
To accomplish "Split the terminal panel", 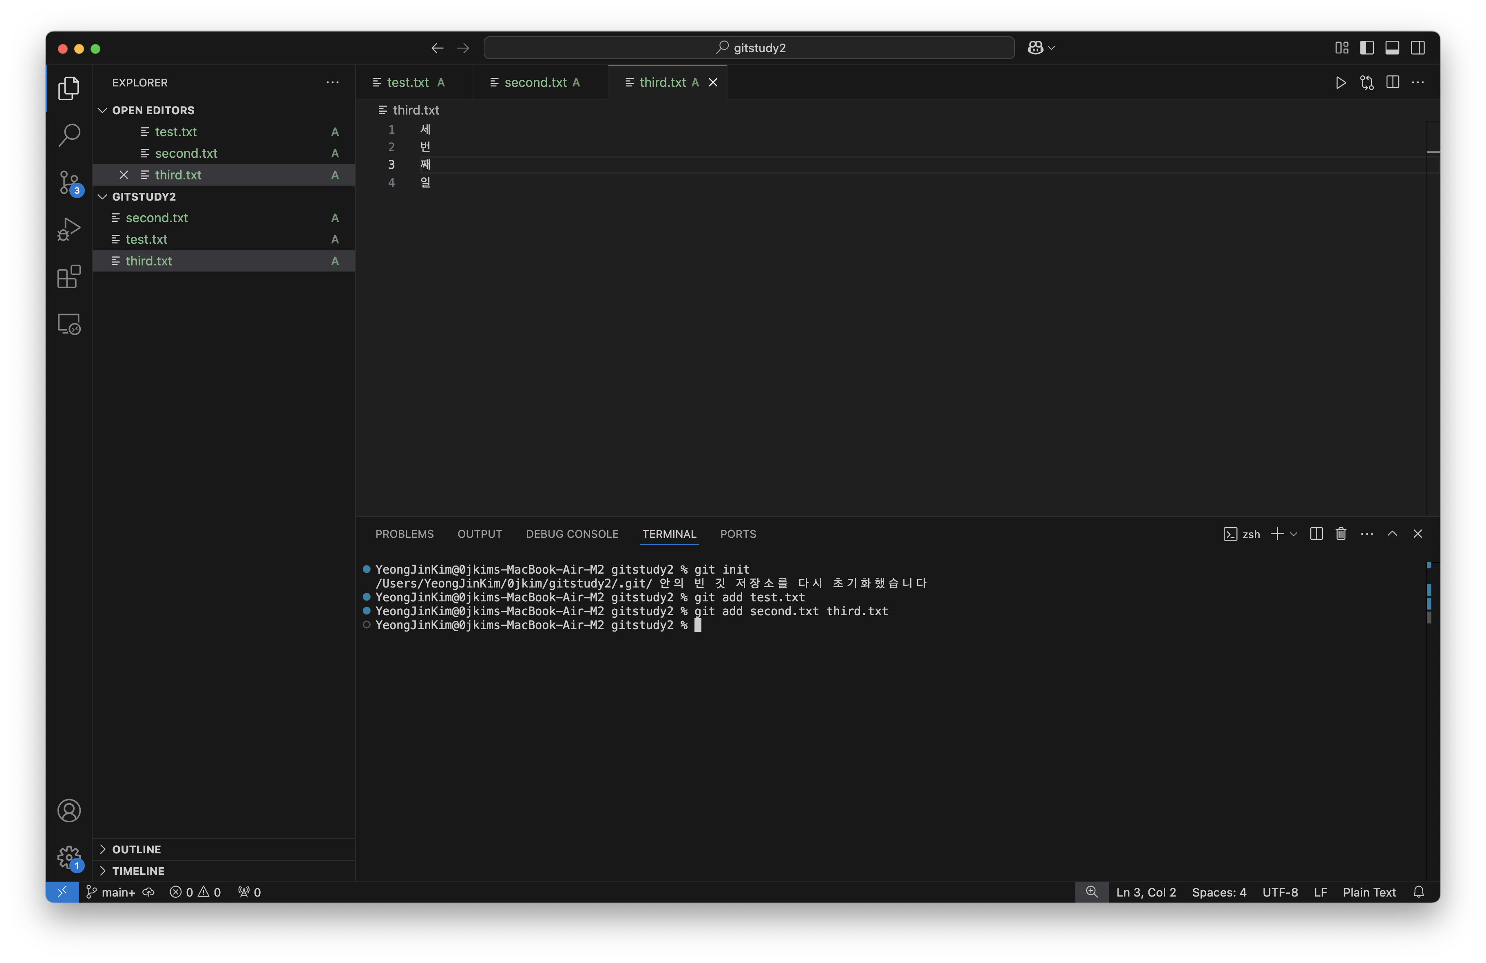I will point(1316,534).
